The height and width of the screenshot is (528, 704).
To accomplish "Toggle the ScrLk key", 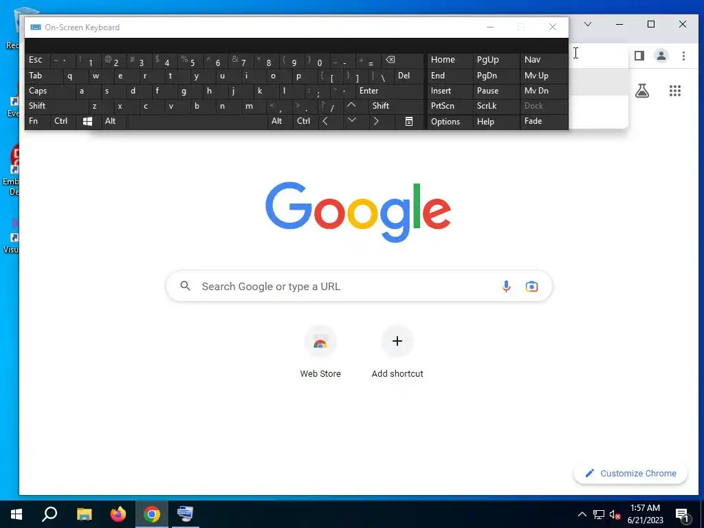I will 496,106.
